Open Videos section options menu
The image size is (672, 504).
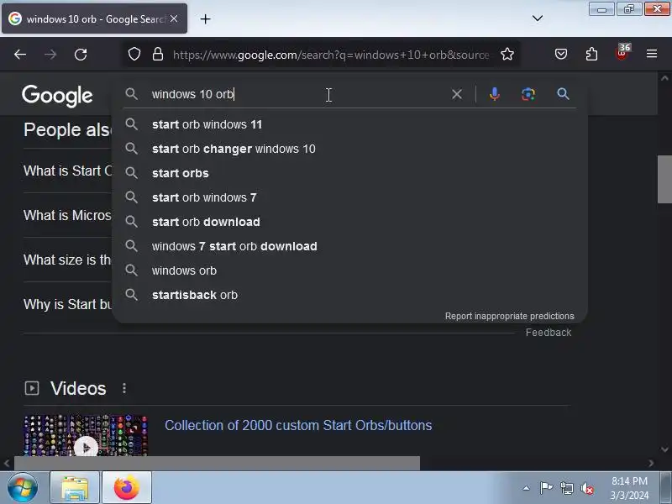(124, 388)
